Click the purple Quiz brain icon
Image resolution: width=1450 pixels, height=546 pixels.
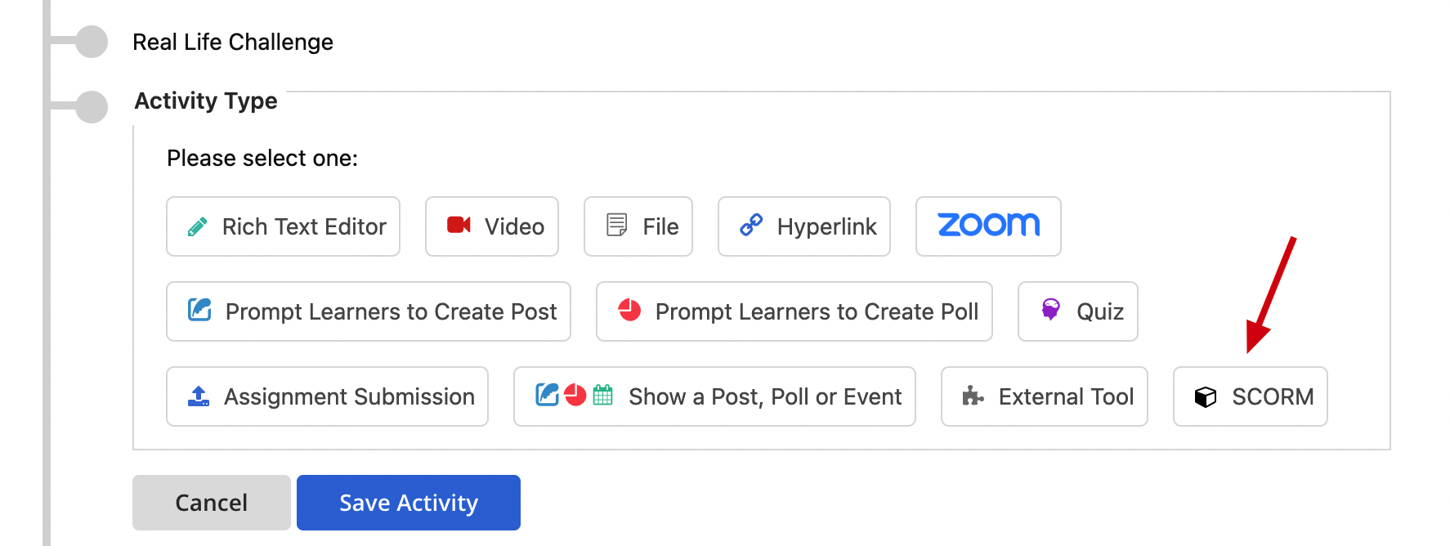(1051, 309)
